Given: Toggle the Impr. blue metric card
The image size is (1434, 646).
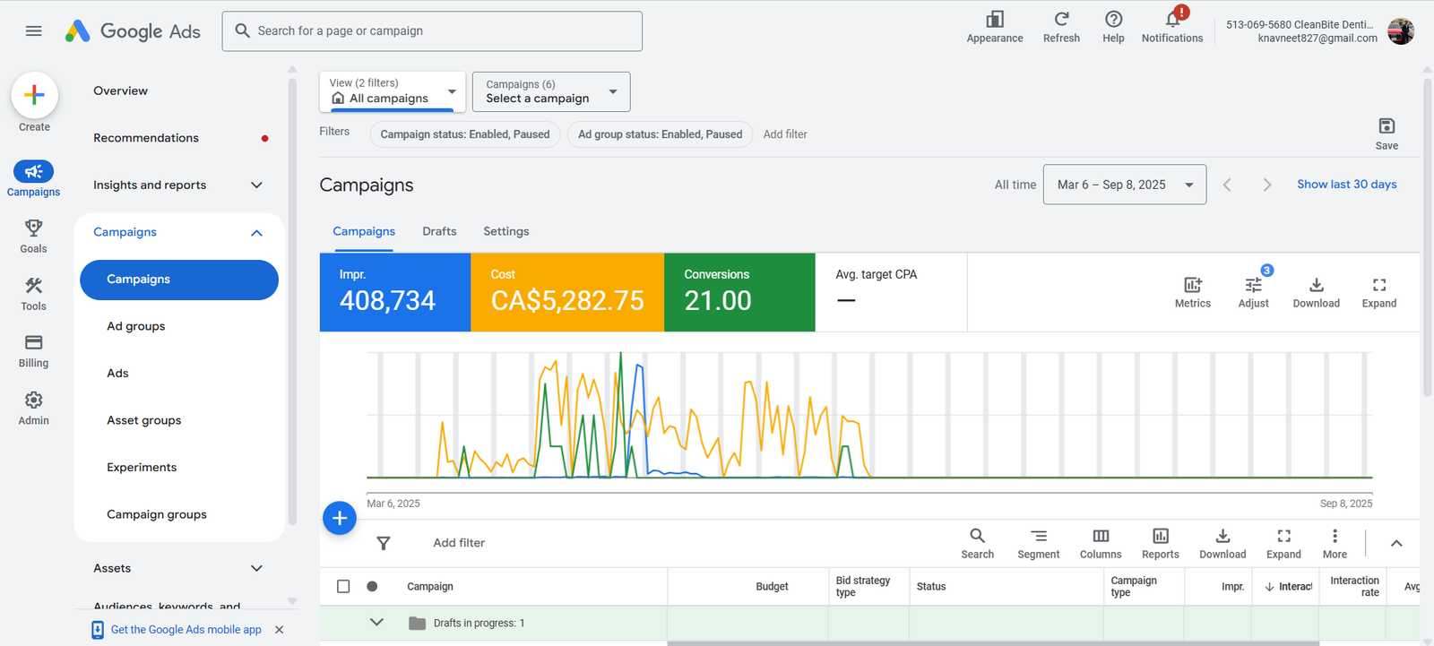Looking at the screenshot, I should 394,292.
